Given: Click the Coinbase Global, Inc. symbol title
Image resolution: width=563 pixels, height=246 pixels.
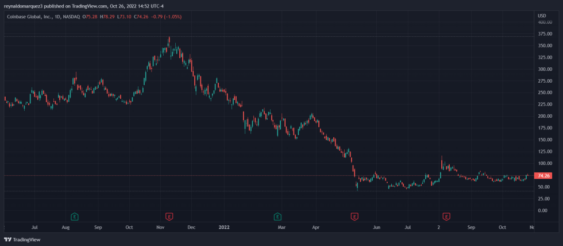Looking at the screenshot, I should pos(29,17).
